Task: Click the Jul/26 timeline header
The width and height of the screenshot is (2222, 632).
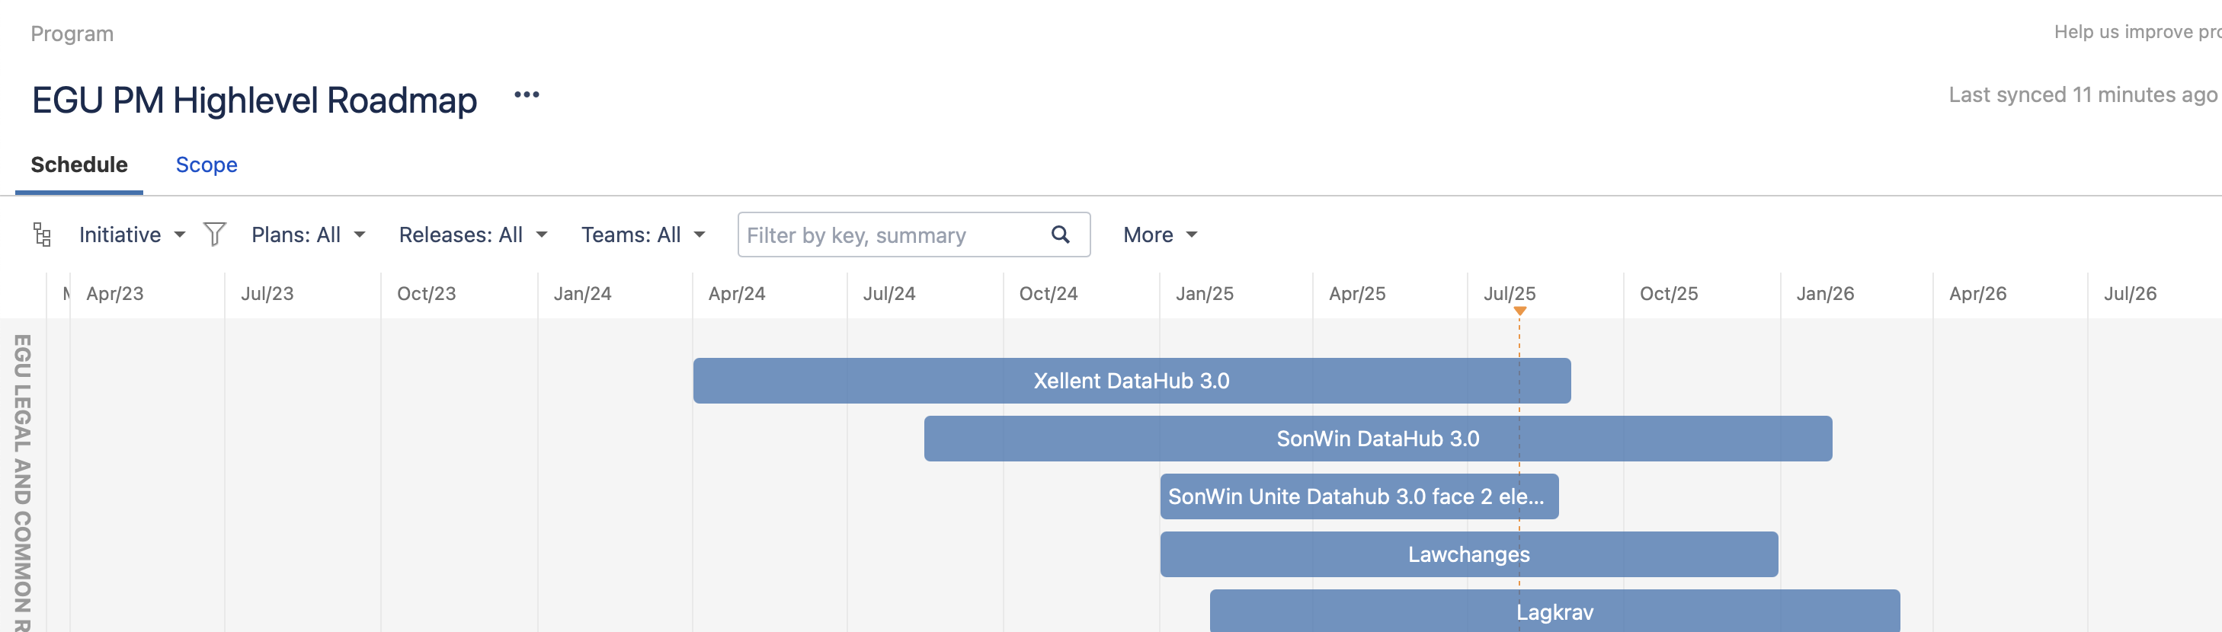Action: [2130, 294]
